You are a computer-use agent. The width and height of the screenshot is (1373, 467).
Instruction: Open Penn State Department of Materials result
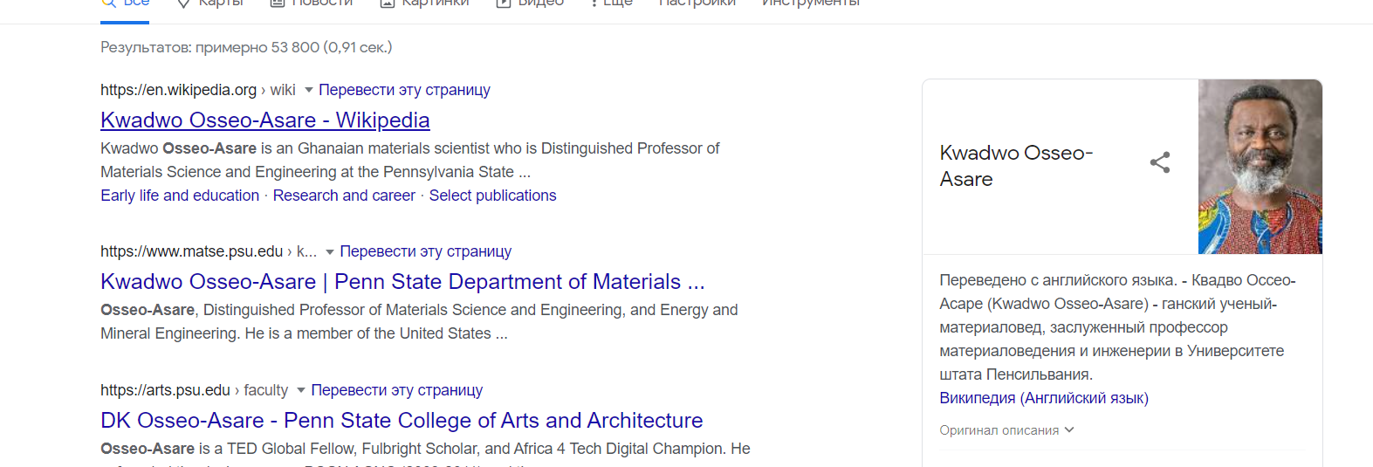tap(402, 282)
